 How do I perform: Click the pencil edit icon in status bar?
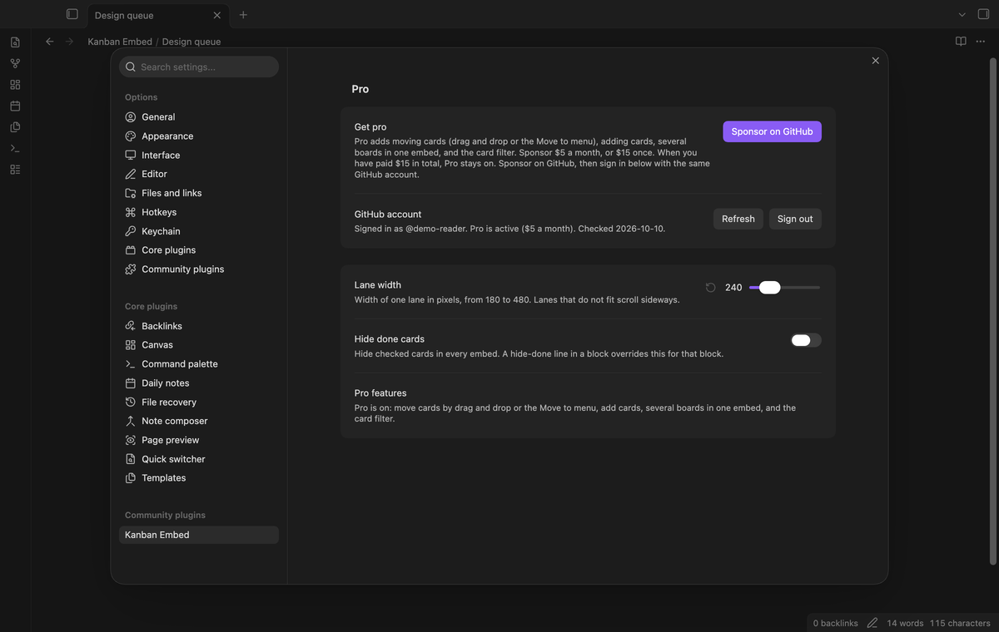[872, 623]
